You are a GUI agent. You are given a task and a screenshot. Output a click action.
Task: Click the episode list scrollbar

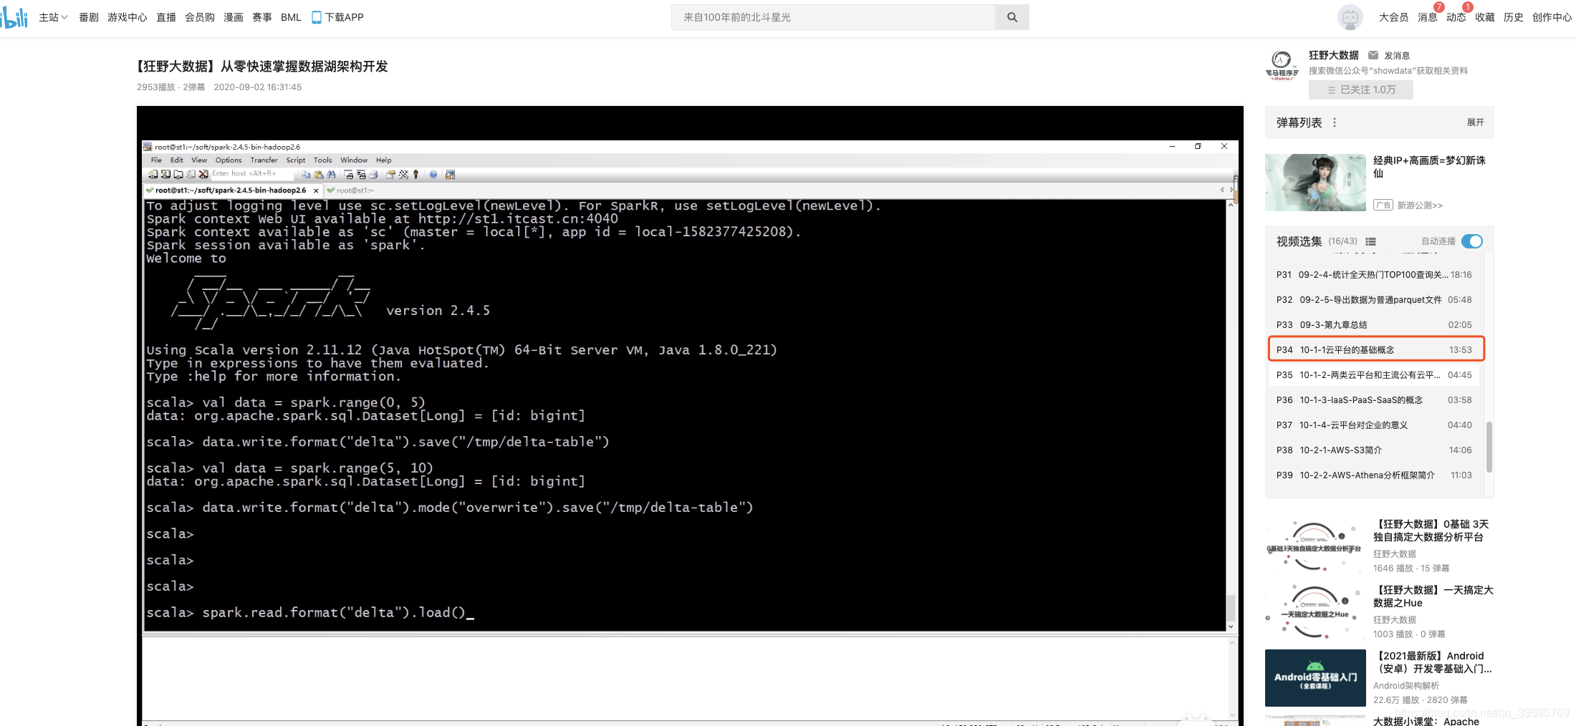pyautogui.click(x=1489, y=447)
